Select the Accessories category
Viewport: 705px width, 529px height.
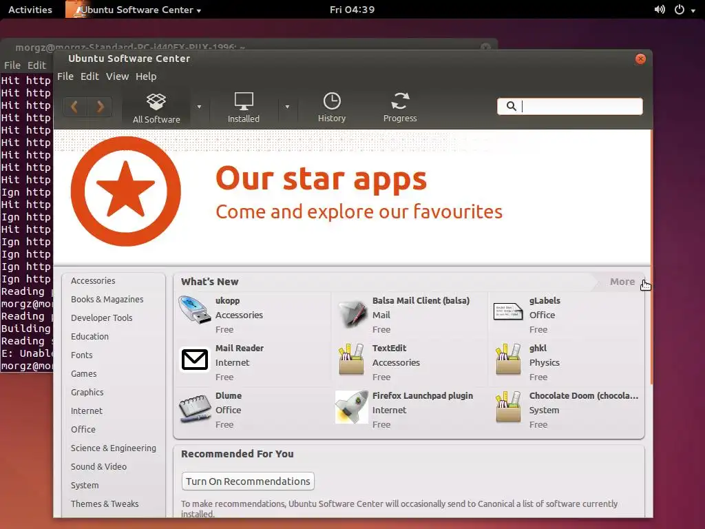(93, 281)
